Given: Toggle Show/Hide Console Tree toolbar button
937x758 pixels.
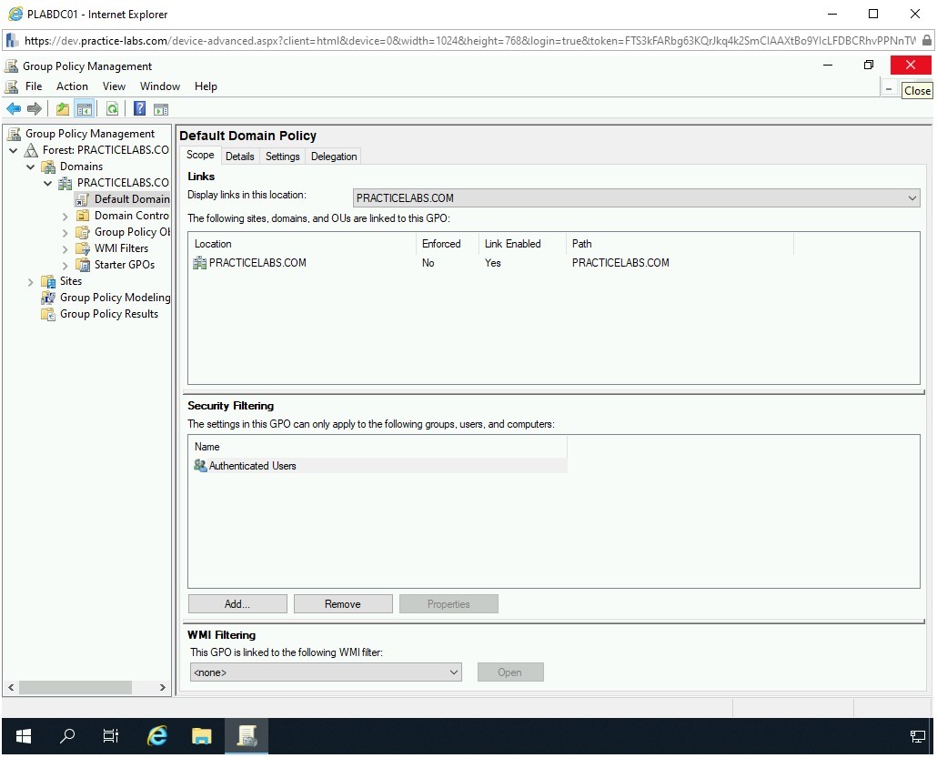Looking at the screenshot, I should (x=85, y=109).
